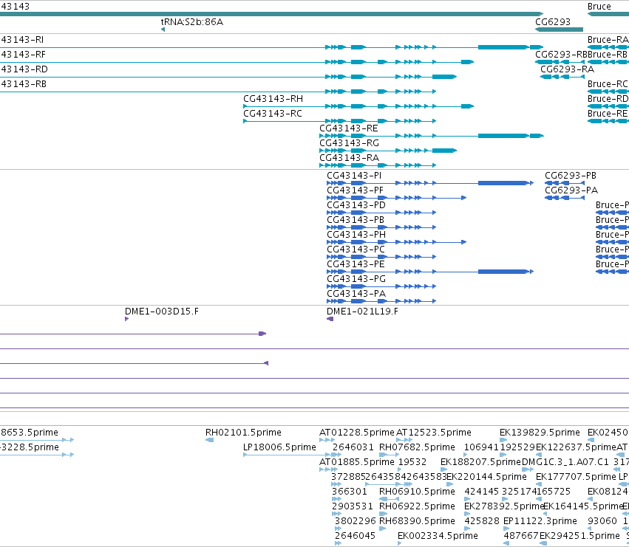Click feature label 366301
The height and width of the screenshot is (547, 629).
click(350, 492)
